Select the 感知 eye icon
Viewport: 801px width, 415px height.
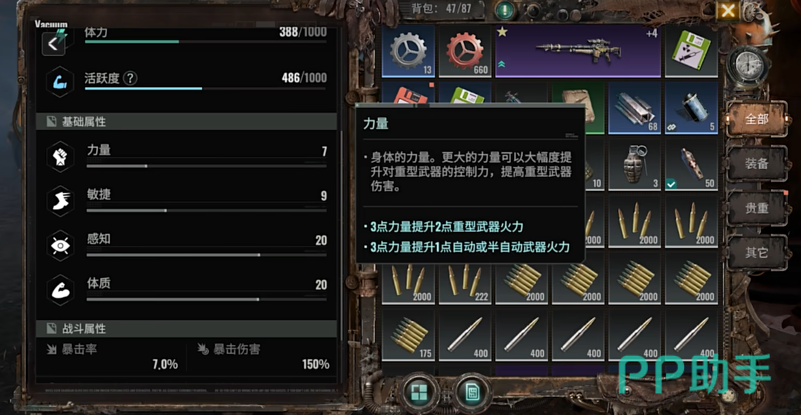click(x=60, y=245)
